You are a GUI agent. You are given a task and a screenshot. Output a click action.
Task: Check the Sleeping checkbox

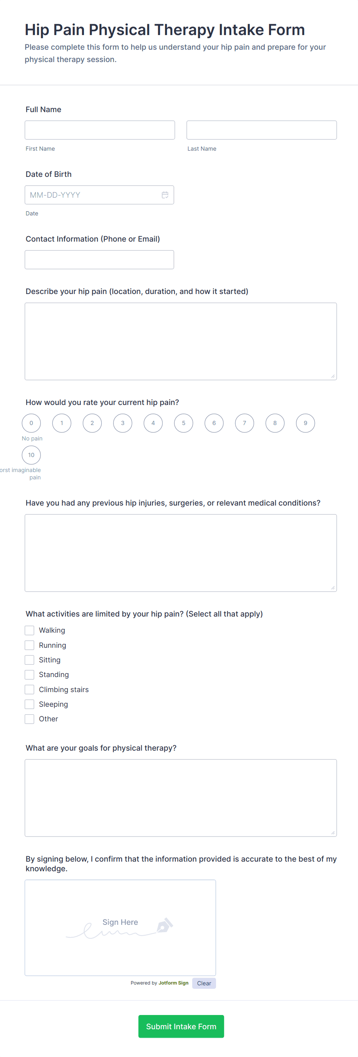[29, 704]
